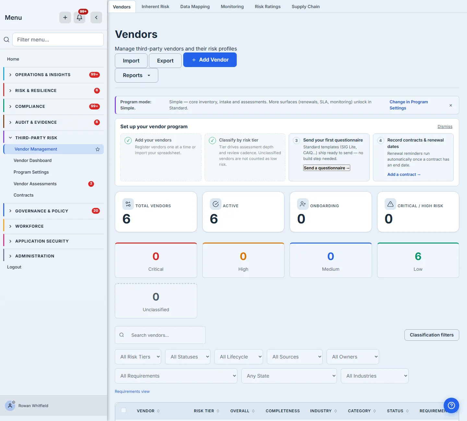The image size is (467, 421).
Task: Open the All Requirements dropdown
Action: 176,376
